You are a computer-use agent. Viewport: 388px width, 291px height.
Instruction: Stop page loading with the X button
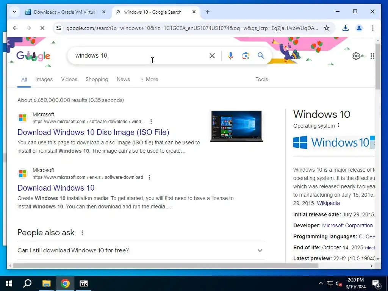tap(42, 28)
